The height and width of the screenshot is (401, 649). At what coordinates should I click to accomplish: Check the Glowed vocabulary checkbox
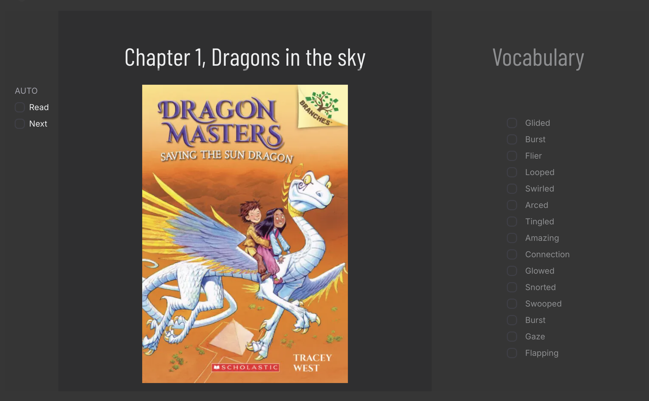(x=512, y=271)
